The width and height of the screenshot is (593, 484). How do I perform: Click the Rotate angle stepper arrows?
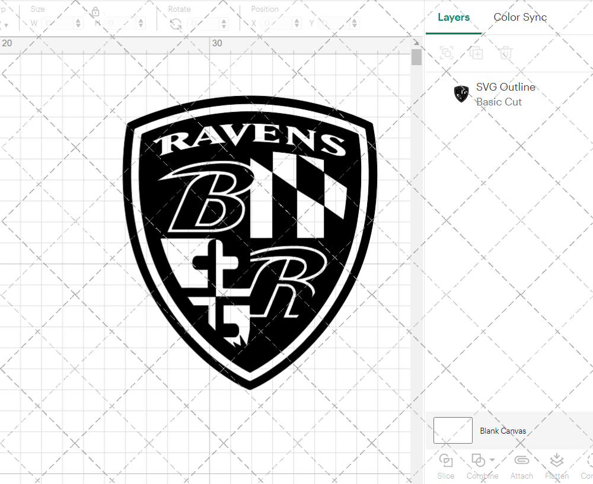coord(224,24)
